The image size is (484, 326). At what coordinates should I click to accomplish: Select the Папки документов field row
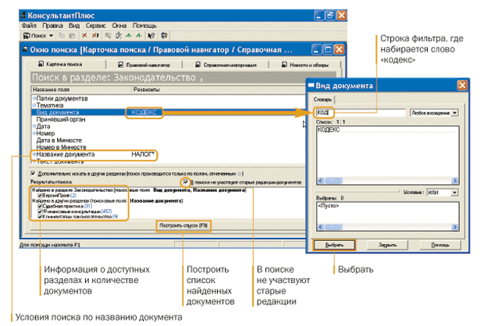(168, 99)
